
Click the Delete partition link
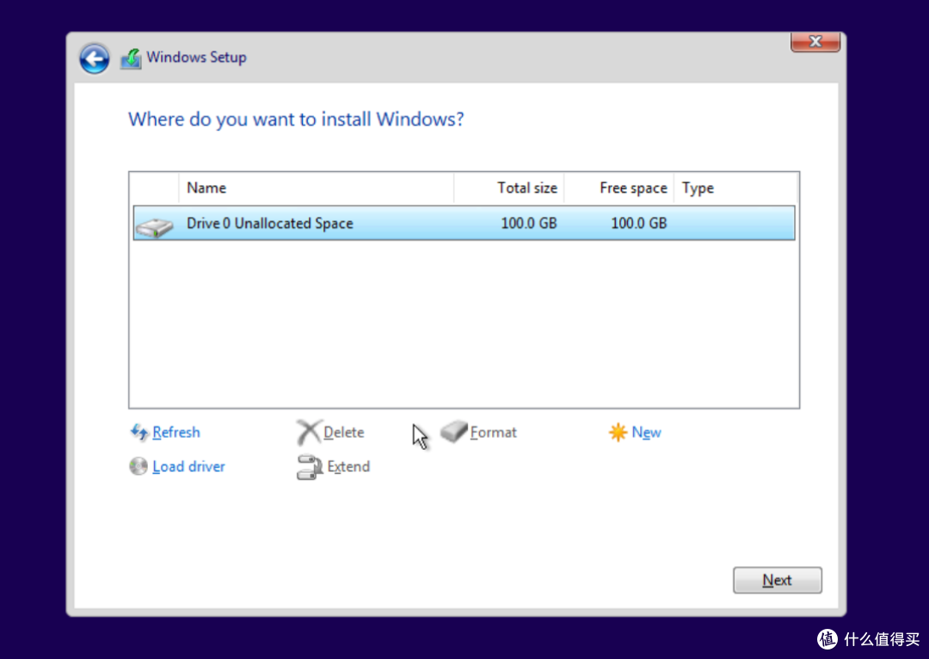[x=343, y=433]
